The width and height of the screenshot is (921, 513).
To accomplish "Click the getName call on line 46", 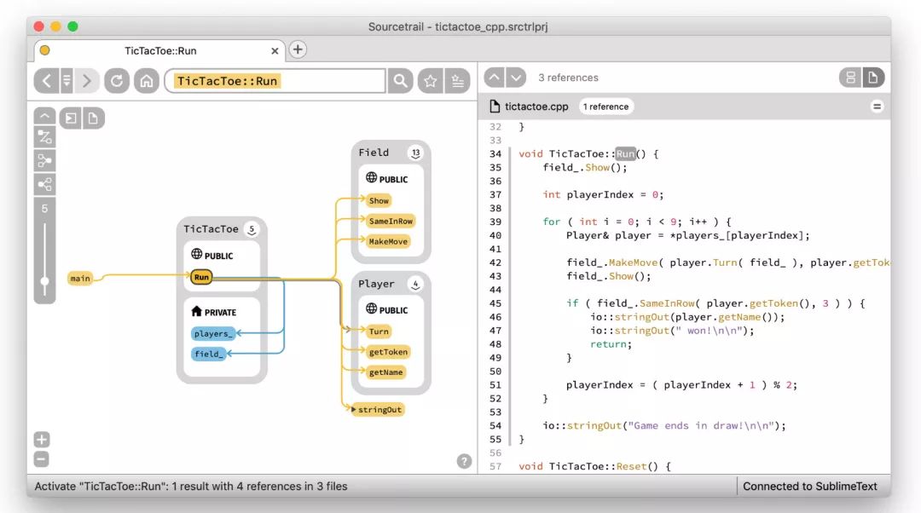I will tap(739, 317).
